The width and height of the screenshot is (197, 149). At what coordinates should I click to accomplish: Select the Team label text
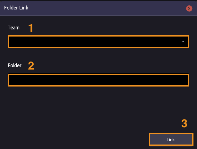point(13,28)
